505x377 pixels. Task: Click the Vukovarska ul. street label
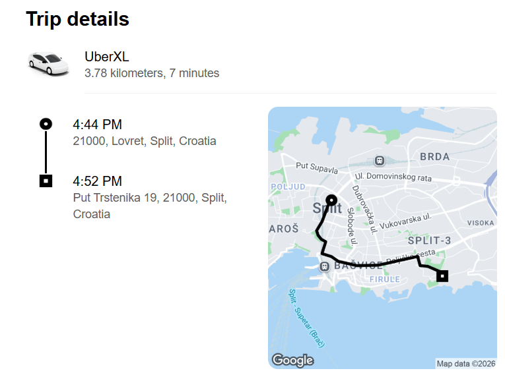406,220
